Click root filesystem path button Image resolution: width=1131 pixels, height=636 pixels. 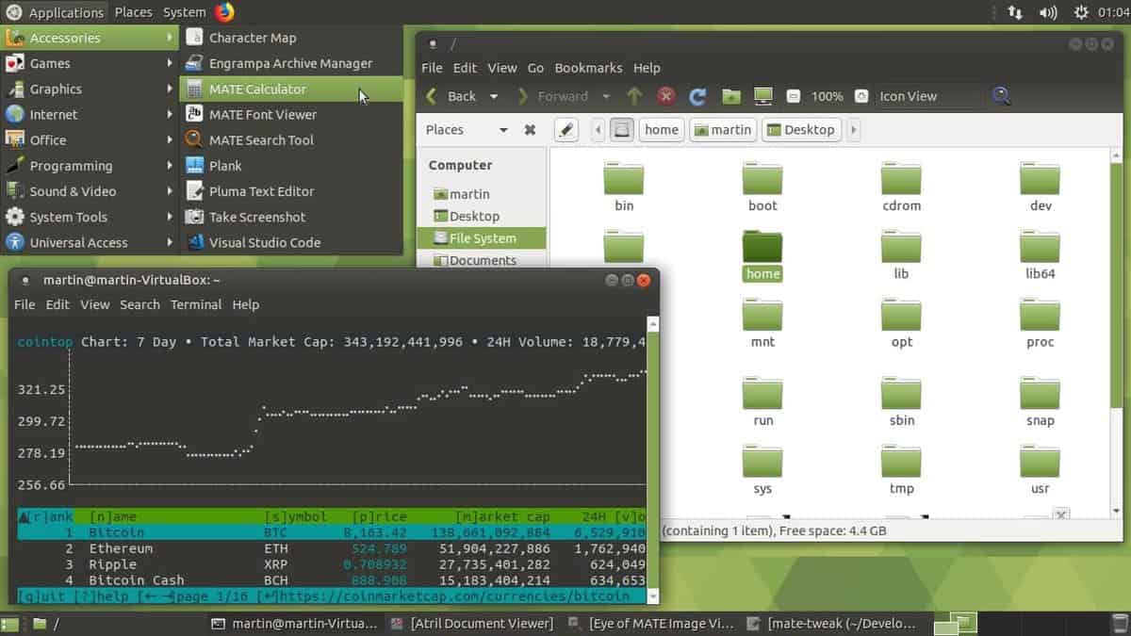[x=621, y=130]
